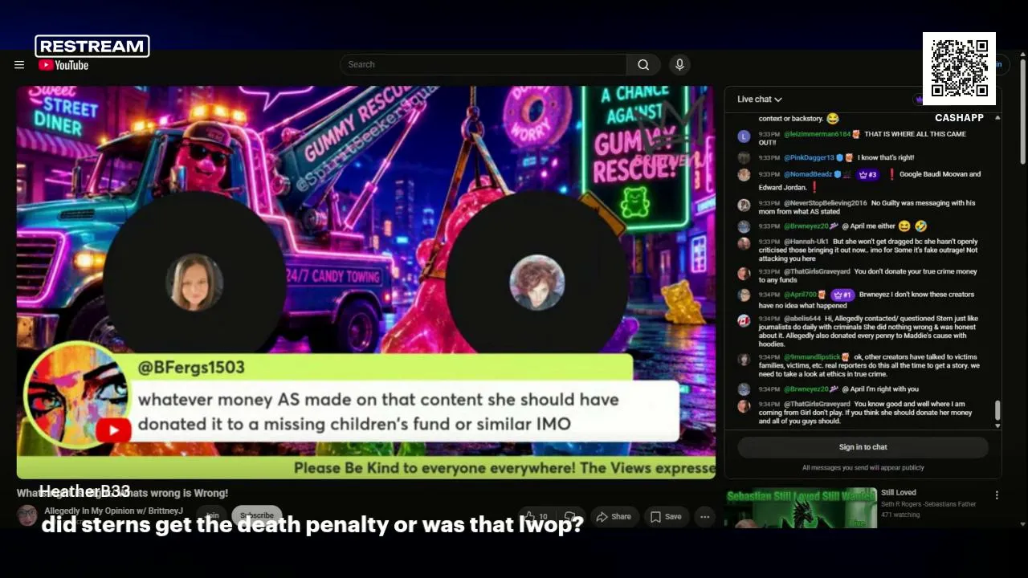Click the Join membership button
1028x578 pixels.
pos(213,516)
